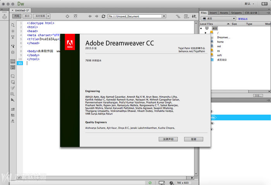Viewport: 271px width, 185px height.
Task: Click the File management up-down arrows icon
Action: 194,16
